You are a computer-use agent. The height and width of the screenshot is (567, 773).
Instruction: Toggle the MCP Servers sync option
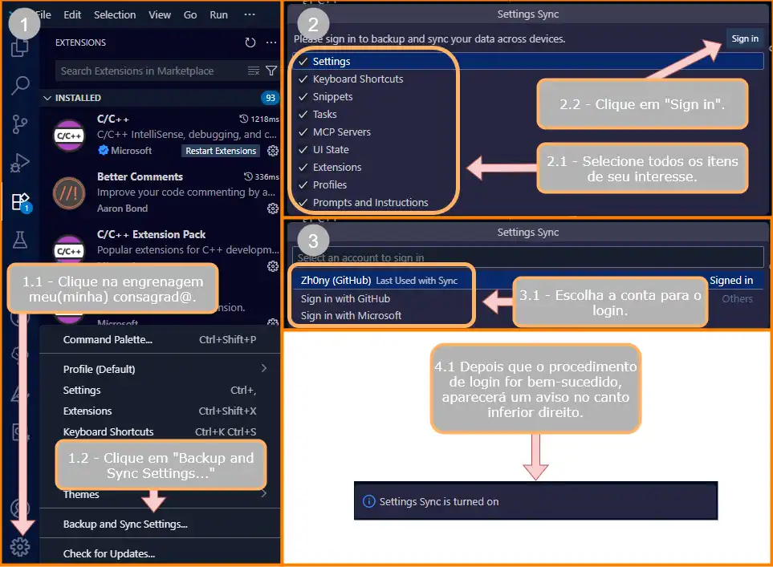(303, 132)
